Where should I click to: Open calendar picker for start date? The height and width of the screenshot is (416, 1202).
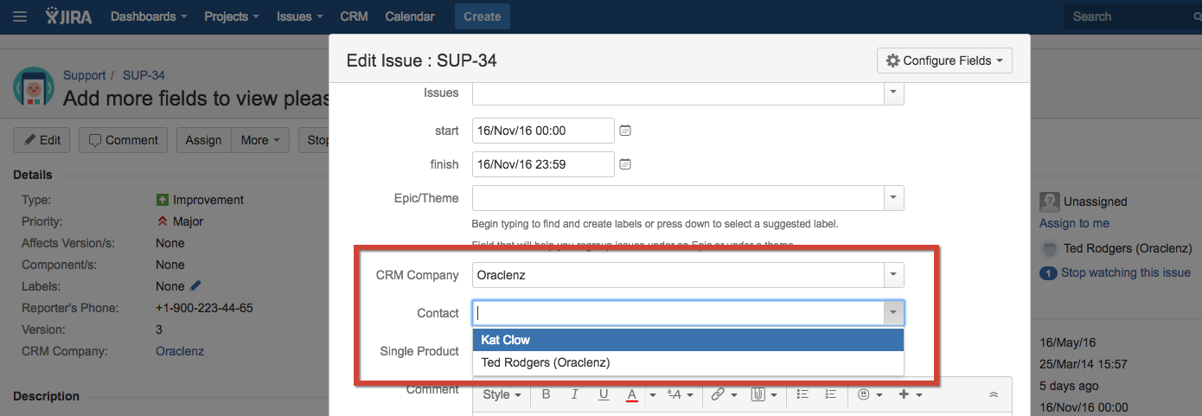[x=625, y=131]
